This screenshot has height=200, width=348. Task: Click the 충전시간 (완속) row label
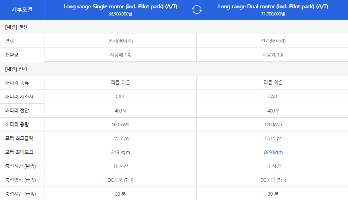click(x=20, y=166)
